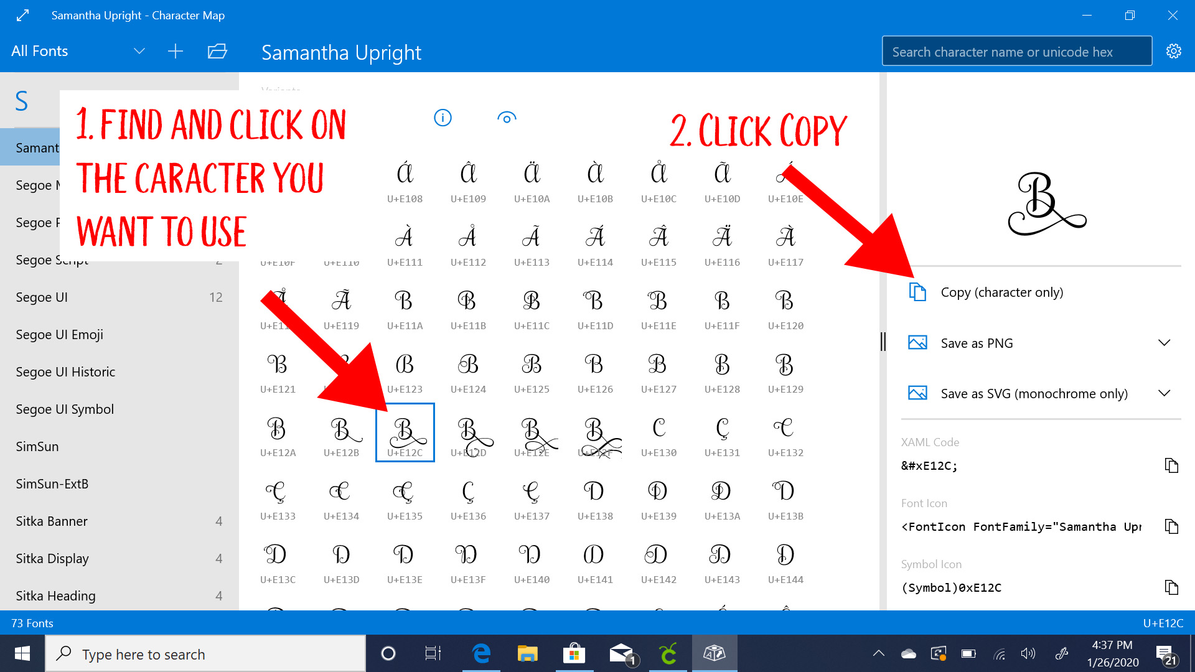
Task: Open Microsoft Edge from the taskbar
Action: click(x=481, y=653)
